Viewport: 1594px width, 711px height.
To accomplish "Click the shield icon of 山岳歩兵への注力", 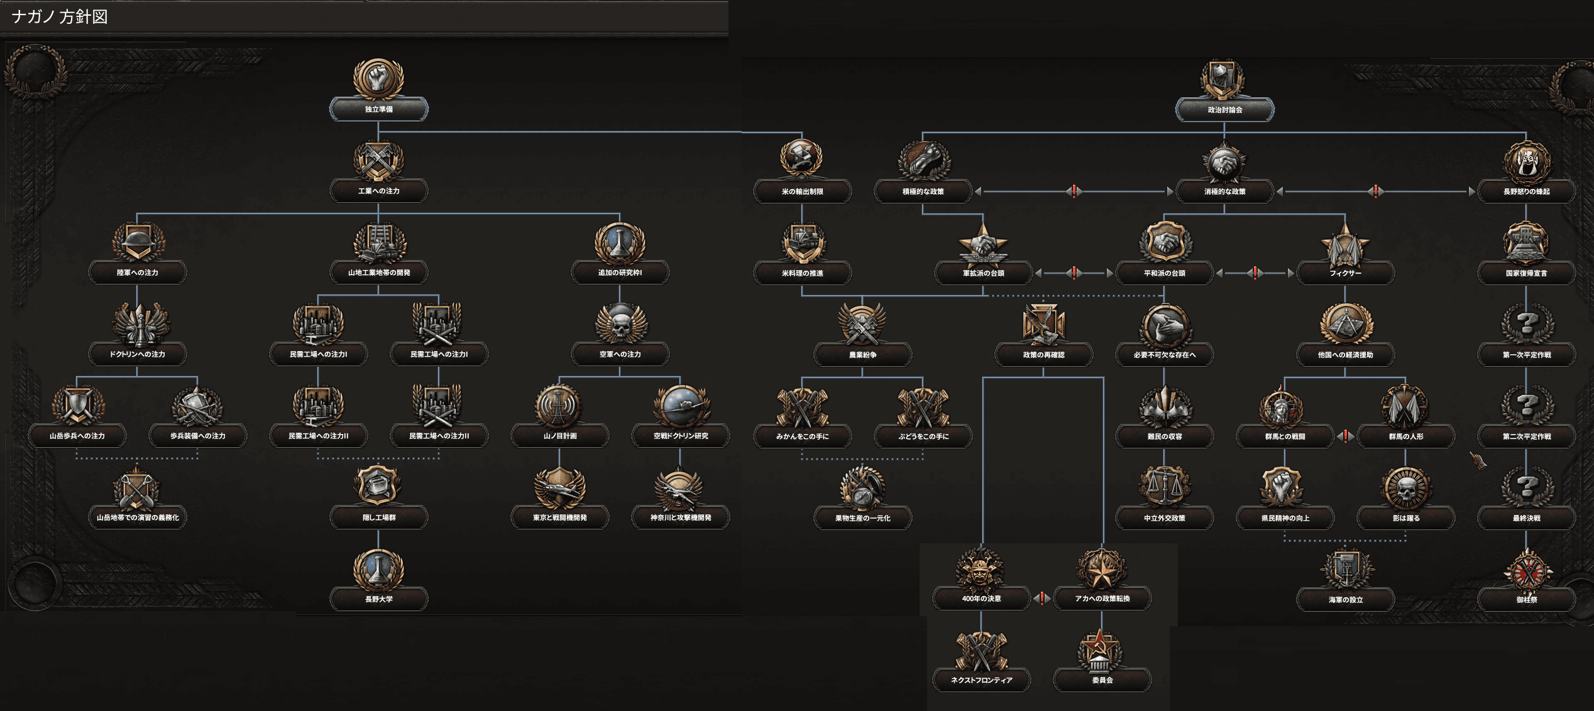I will point(77,404).
